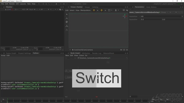This screenshot has height=103, width=184.
Task: Click the viewer axis orientation gizmo
Action: pyautogui.click(x=124, y=16)
